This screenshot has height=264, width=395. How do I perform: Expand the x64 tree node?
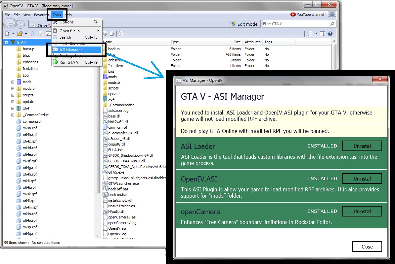[x=13, y=108]
